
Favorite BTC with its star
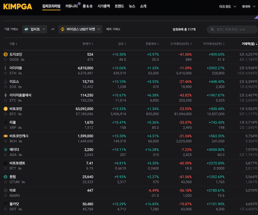[6, 114]
